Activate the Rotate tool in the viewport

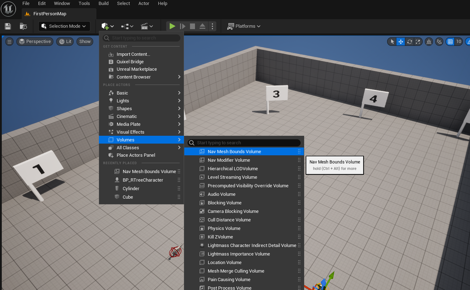tap(410, 42)
